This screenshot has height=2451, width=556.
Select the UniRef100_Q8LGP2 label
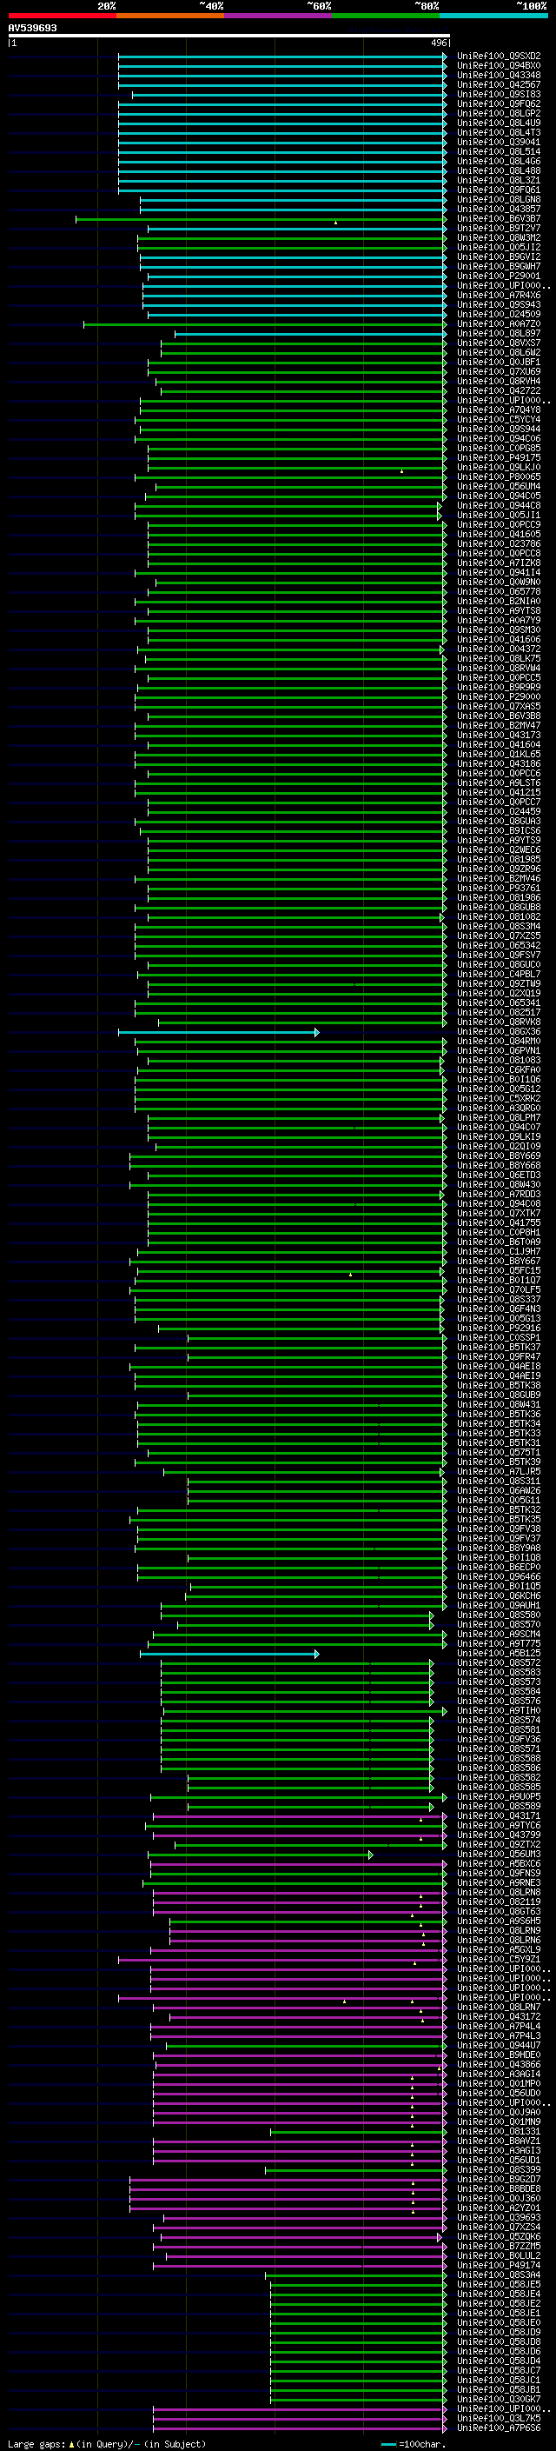(x=499, y=113)
